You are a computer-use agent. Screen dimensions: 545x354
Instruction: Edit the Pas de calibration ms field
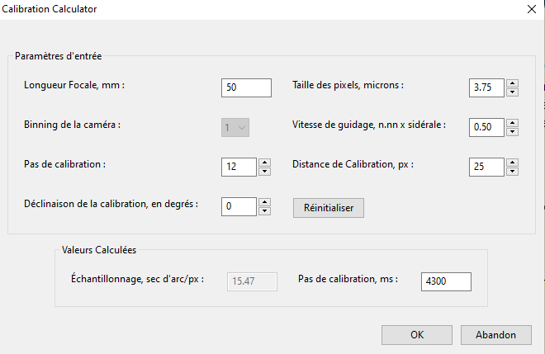[x=446, y=281]
